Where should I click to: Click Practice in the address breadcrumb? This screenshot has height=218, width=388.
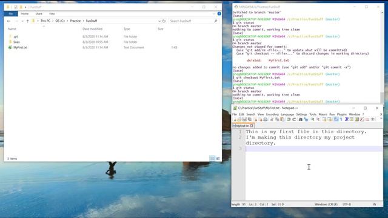click(75, 21)
